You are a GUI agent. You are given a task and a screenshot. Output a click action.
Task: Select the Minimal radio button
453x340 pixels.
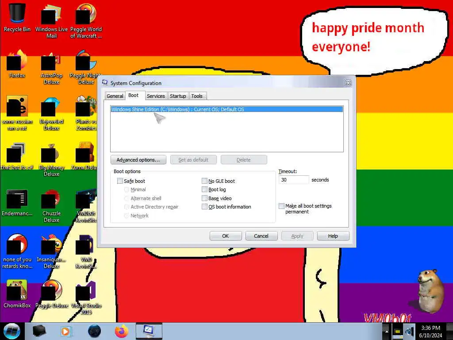pos(127,189)
